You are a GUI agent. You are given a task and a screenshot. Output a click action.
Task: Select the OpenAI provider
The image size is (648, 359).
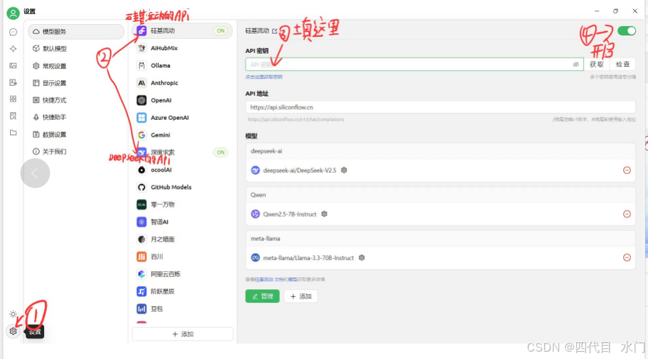182,100
